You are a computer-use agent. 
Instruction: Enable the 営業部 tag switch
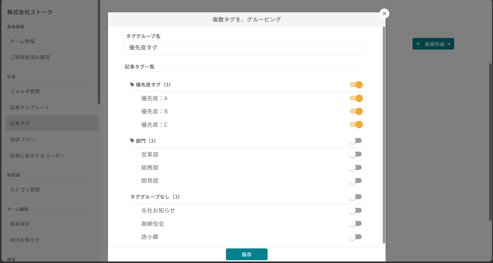click(355, 154)
